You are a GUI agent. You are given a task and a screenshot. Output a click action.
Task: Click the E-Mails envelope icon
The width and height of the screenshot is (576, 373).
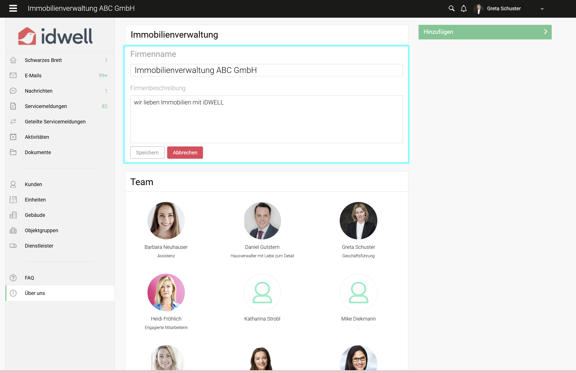click(x=13, y=76)
